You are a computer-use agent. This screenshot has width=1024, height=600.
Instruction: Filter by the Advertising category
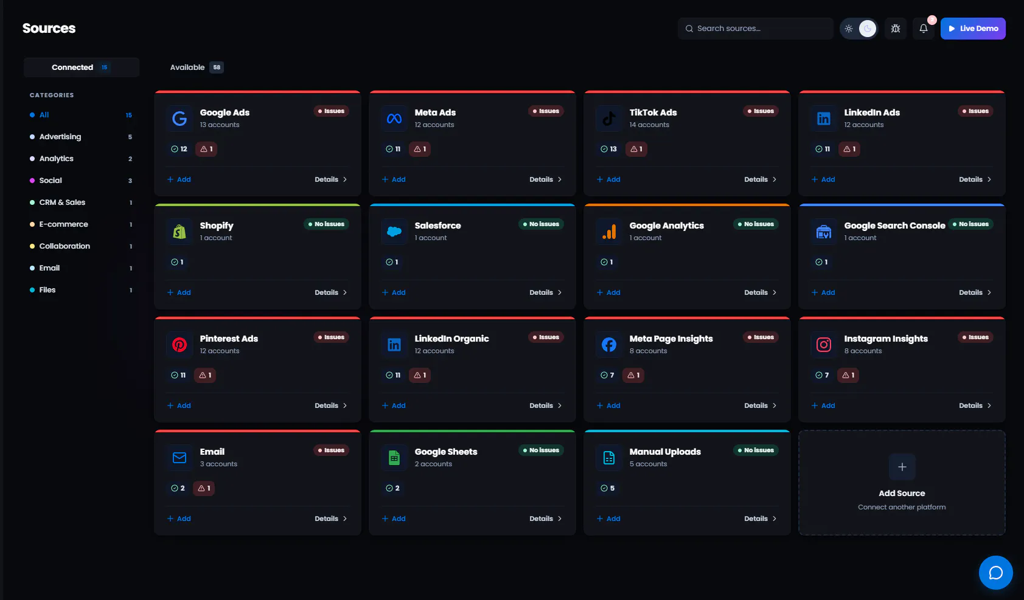pos(81,137)
